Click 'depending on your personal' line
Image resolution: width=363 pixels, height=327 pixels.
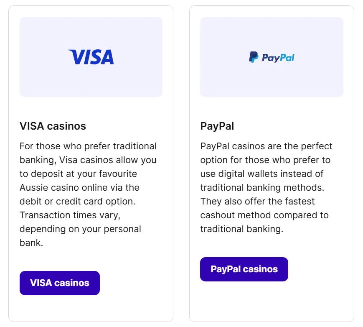[80, 229]
